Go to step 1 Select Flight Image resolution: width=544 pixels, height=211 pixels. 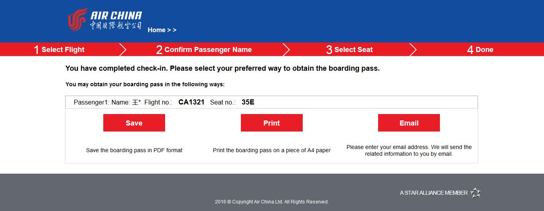click(59, 50)
